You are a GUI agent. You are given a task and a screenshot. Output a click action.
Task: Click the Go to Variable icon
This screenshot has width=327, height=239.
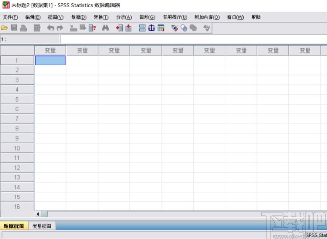pos(83,28)
